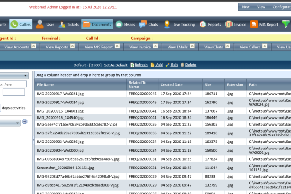This screenshot has height=194, width=291.
Task: Switch to View Callers tab
Action: pos(250,47)
